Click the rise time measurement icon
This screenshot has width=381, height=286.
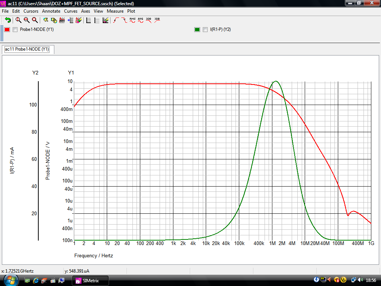(x=116, y=20)
